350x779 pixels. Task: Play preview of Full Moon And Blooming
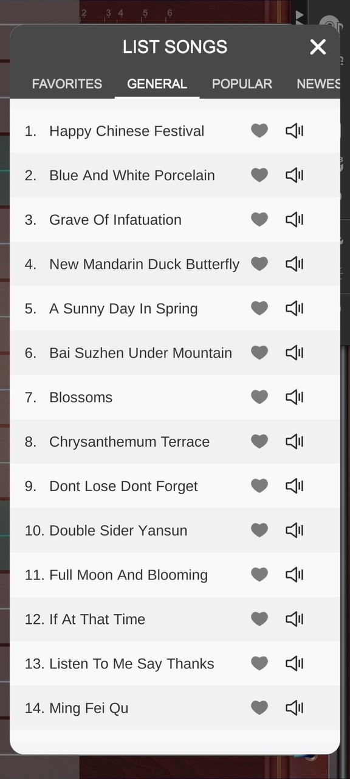294,575
